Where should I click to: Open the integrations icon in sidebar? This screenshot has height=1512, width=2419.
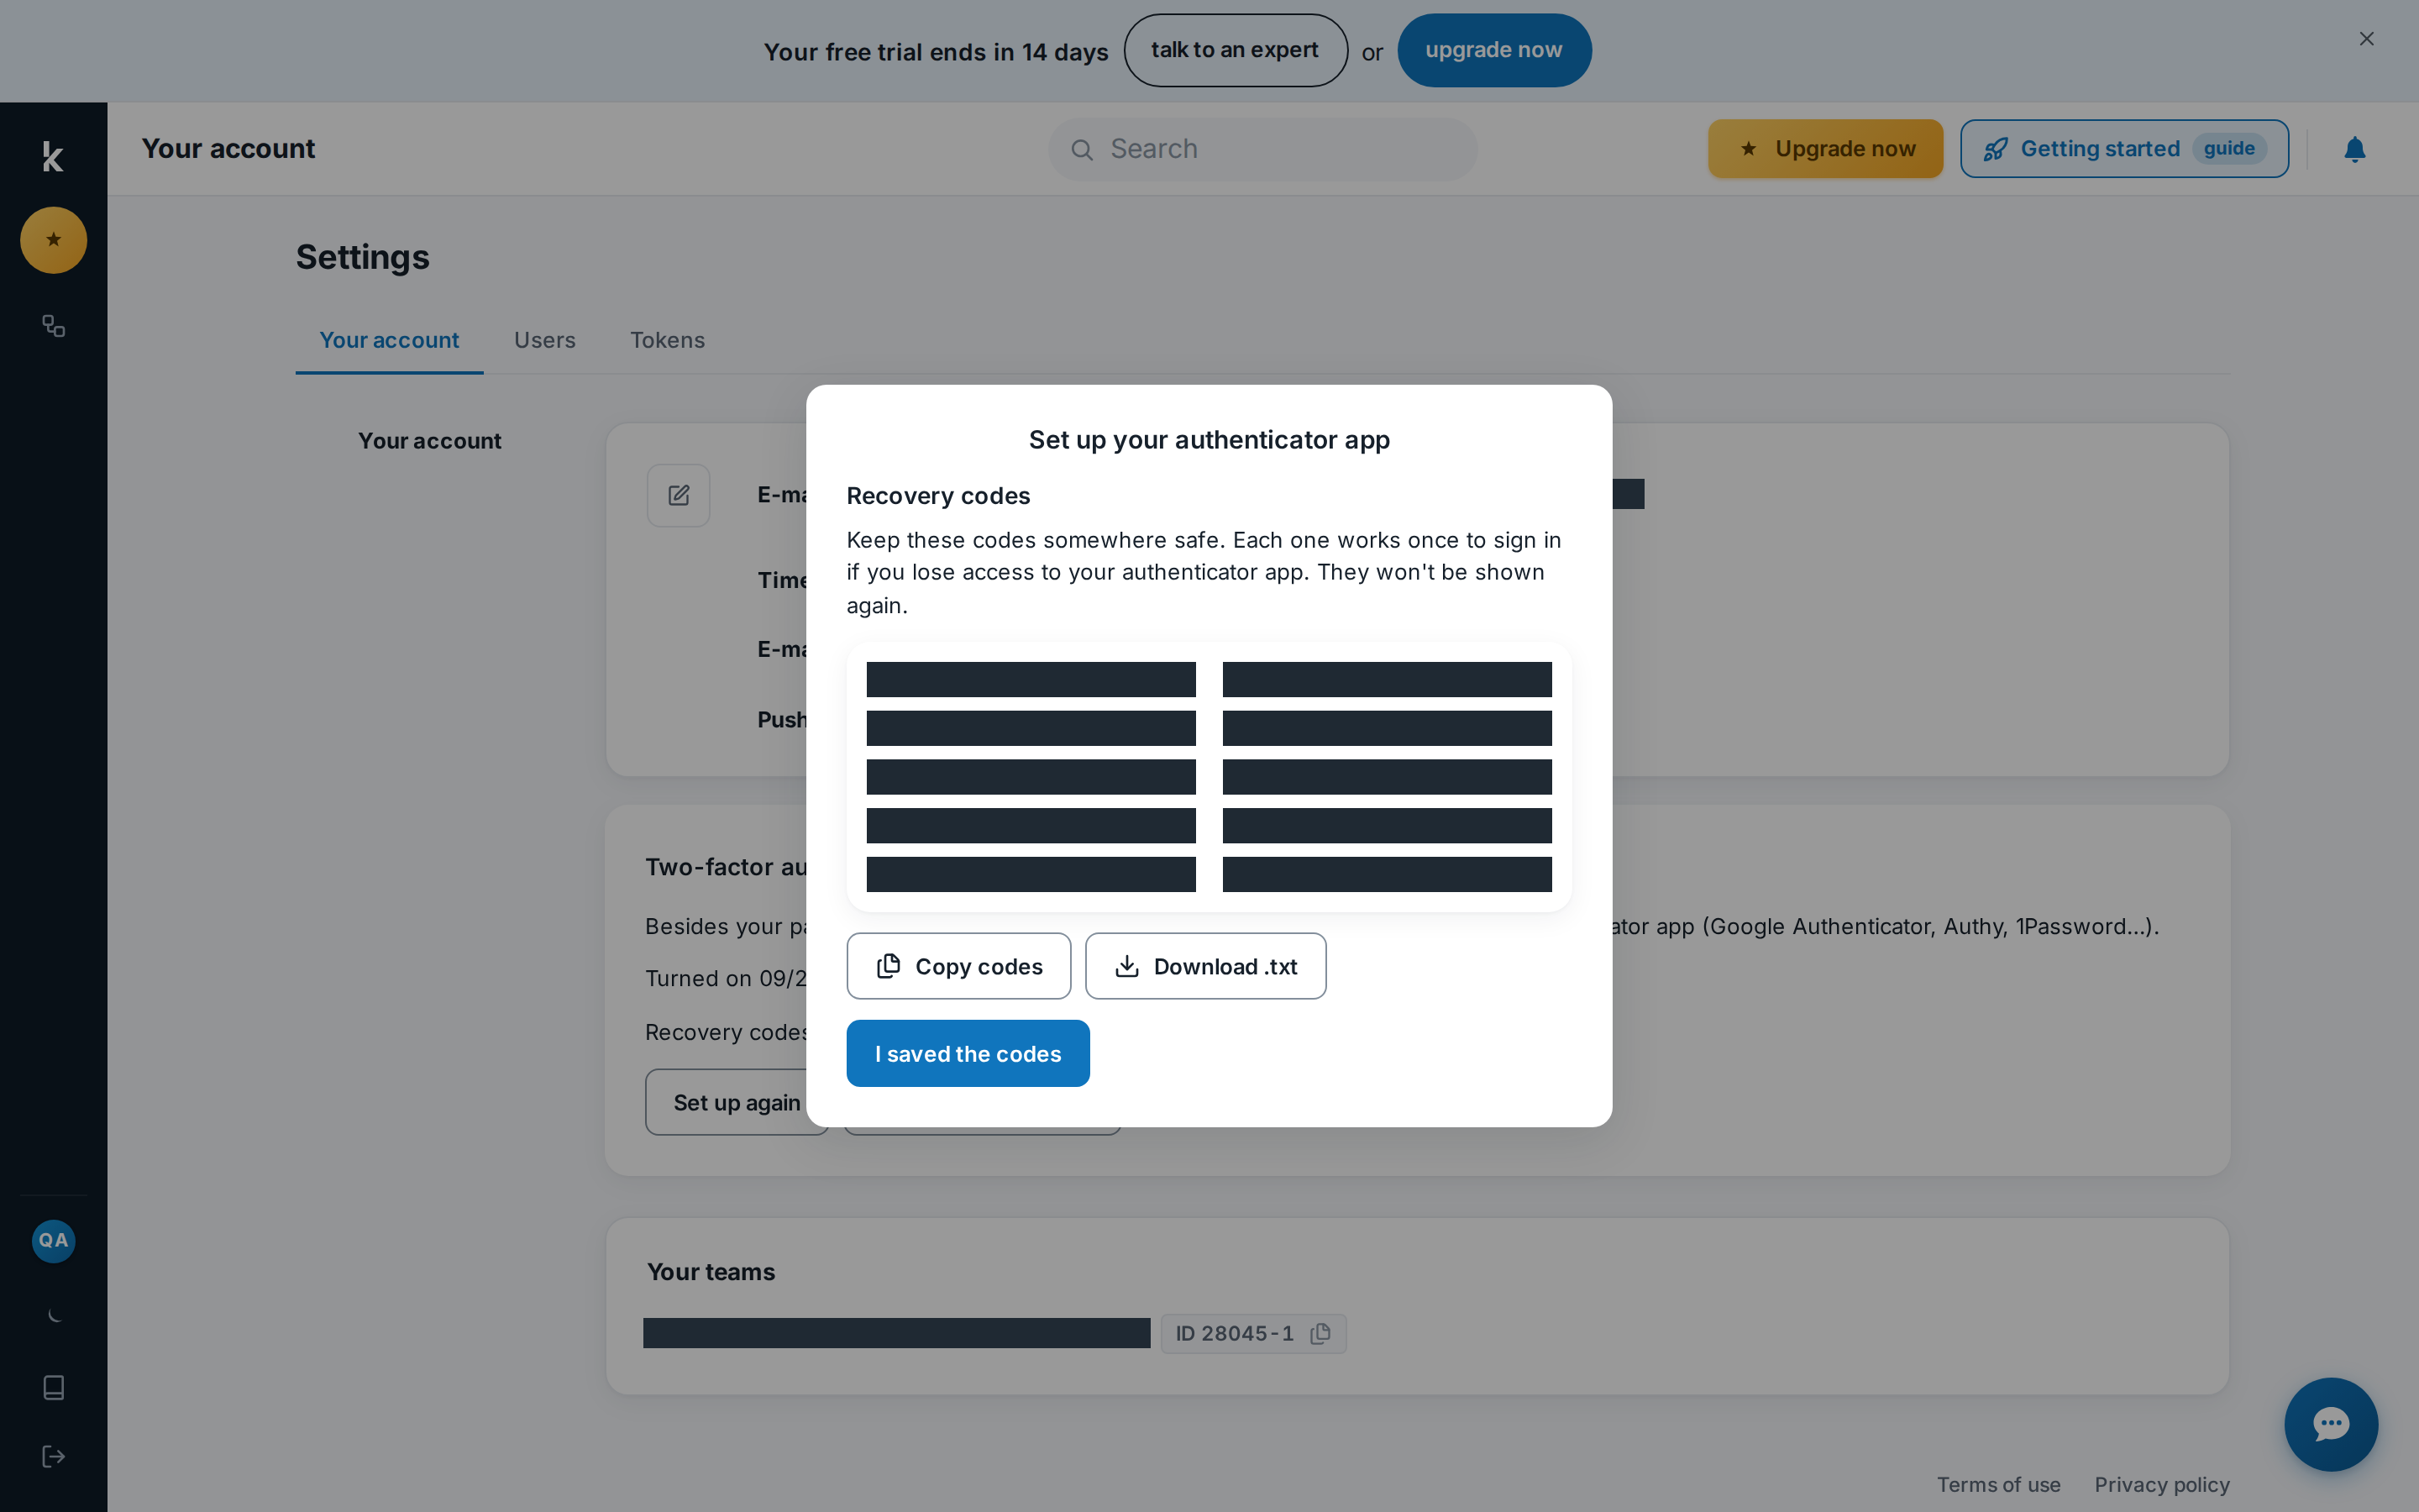point(54,326)
